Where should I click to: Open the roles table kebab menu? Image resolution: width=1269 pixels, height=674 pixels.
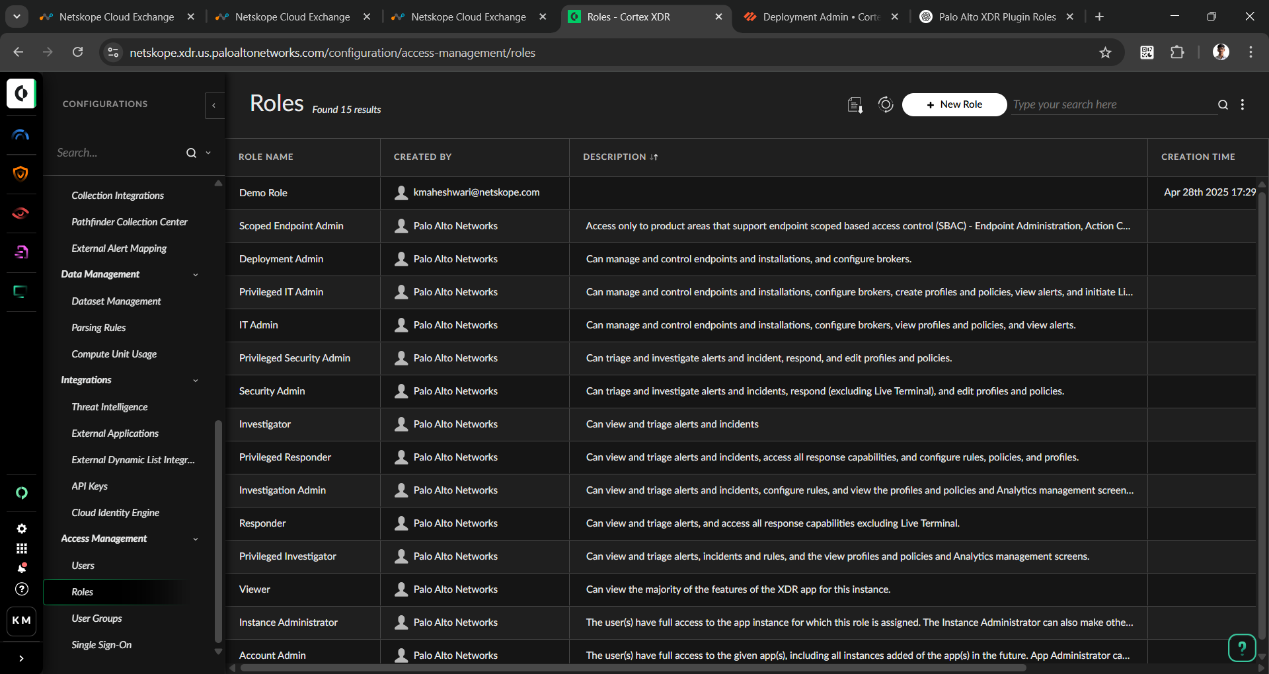[1243, 104]
